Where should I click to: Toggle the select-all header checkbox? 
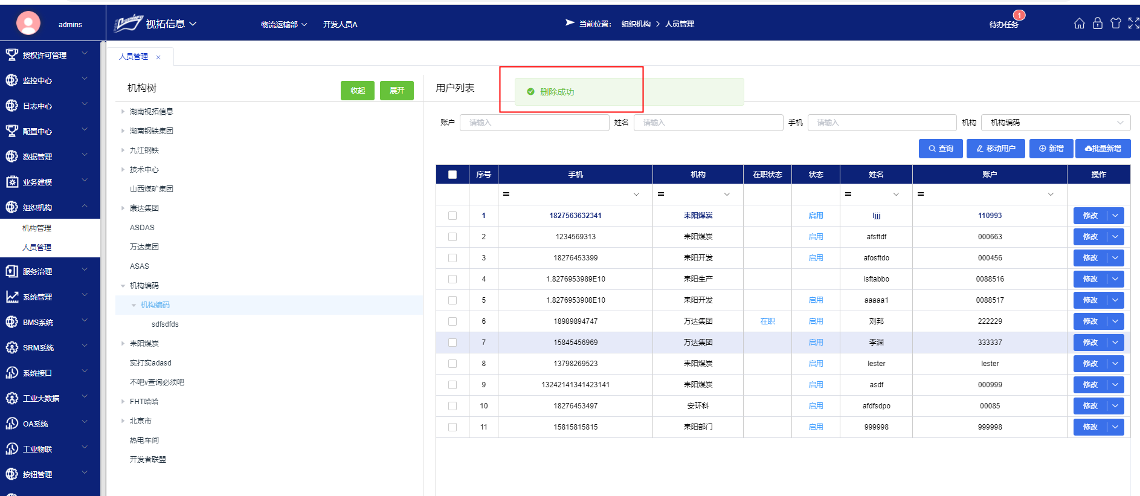tap(452, 175)
